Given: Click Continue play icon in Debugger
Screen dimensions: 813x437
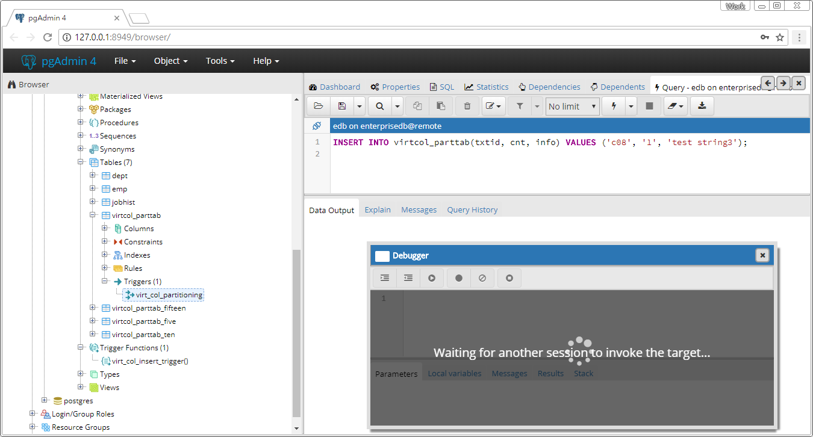Looking at the screenshot, I should [x=432, y=278].
